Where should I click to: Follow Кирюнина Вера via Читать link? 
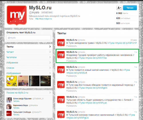[16, 108]
